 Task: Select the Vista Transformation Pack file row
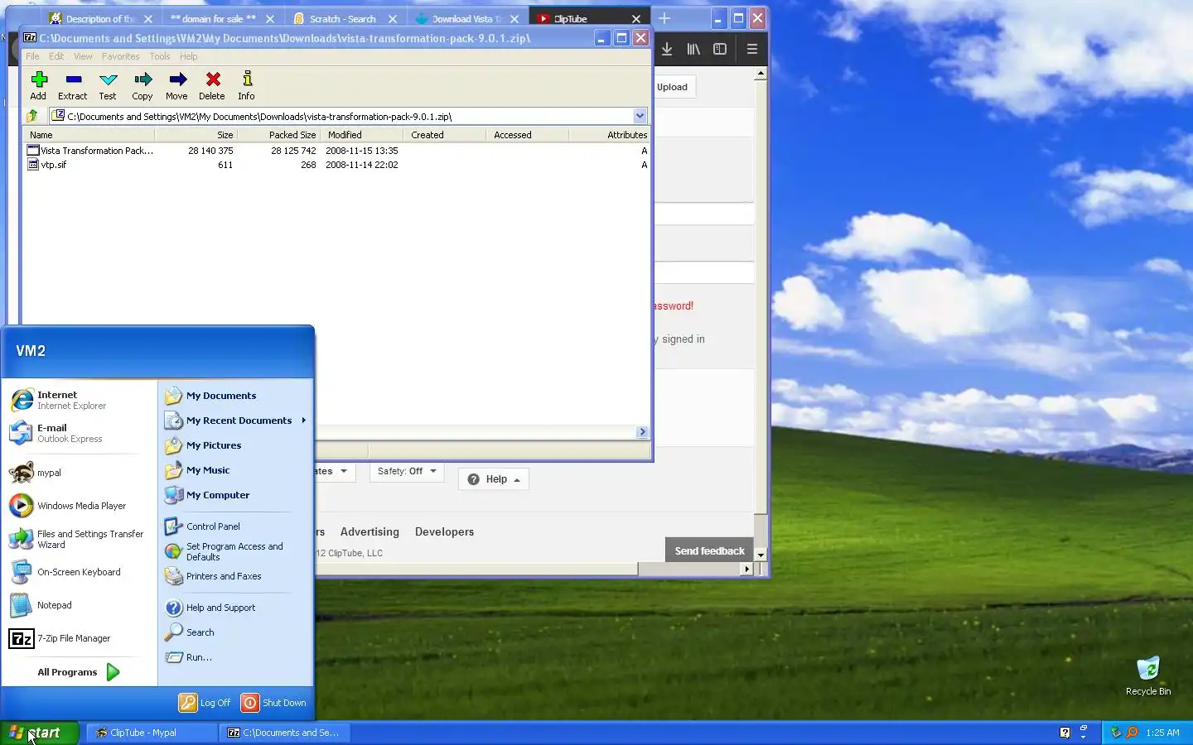pos(336,151)
